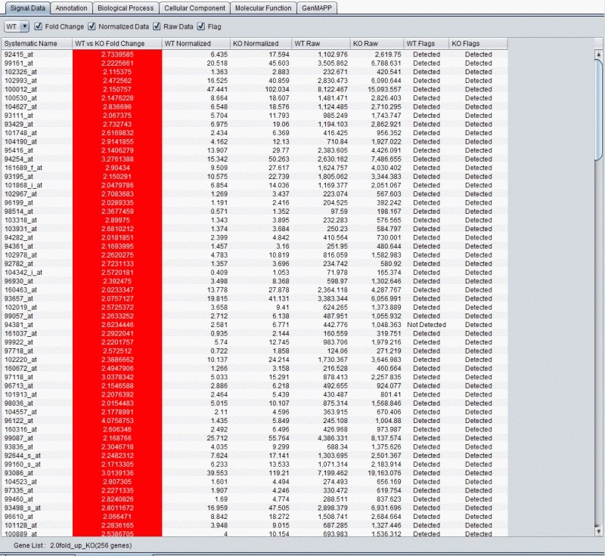Select the red fold change cell for 94254_at
This screenshot has width=605, height=556.
(116, 159)
